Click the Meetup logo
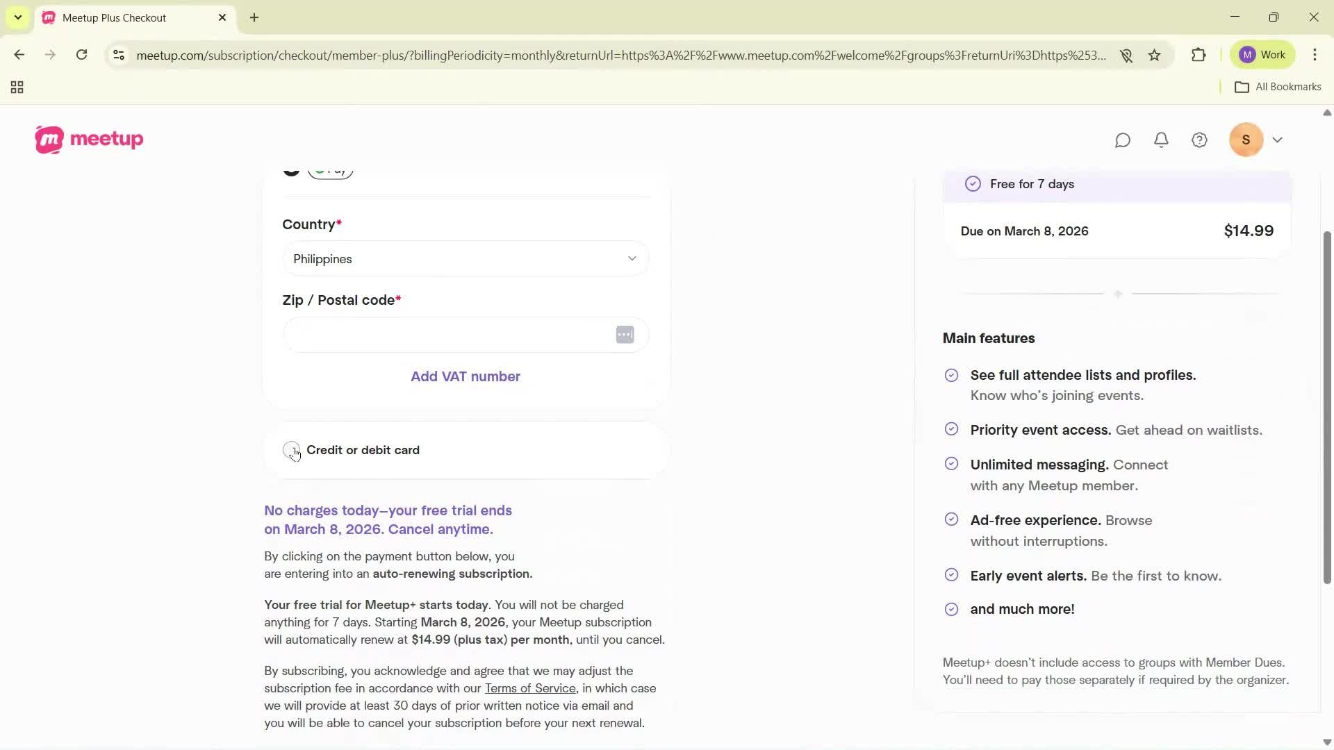This screenshot has height=750, width=1334. (89, 139)
